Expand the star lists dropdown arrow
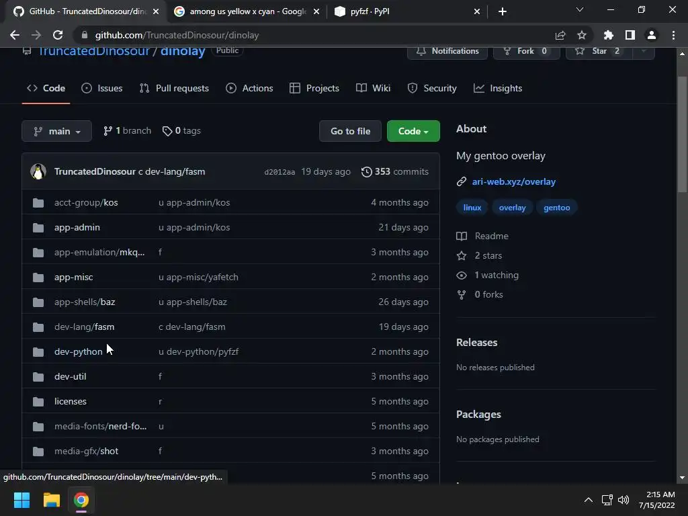 pyautogui.click(x=644, y=51)
